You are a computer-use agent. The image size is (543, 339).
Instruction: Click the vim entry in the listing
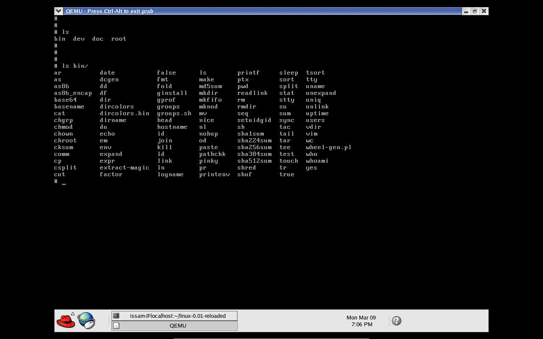(x=312, y=134)
